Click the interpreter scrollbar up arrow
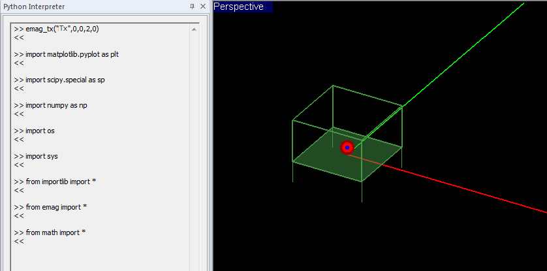547x271 pixels. click(x=194, y=29)
